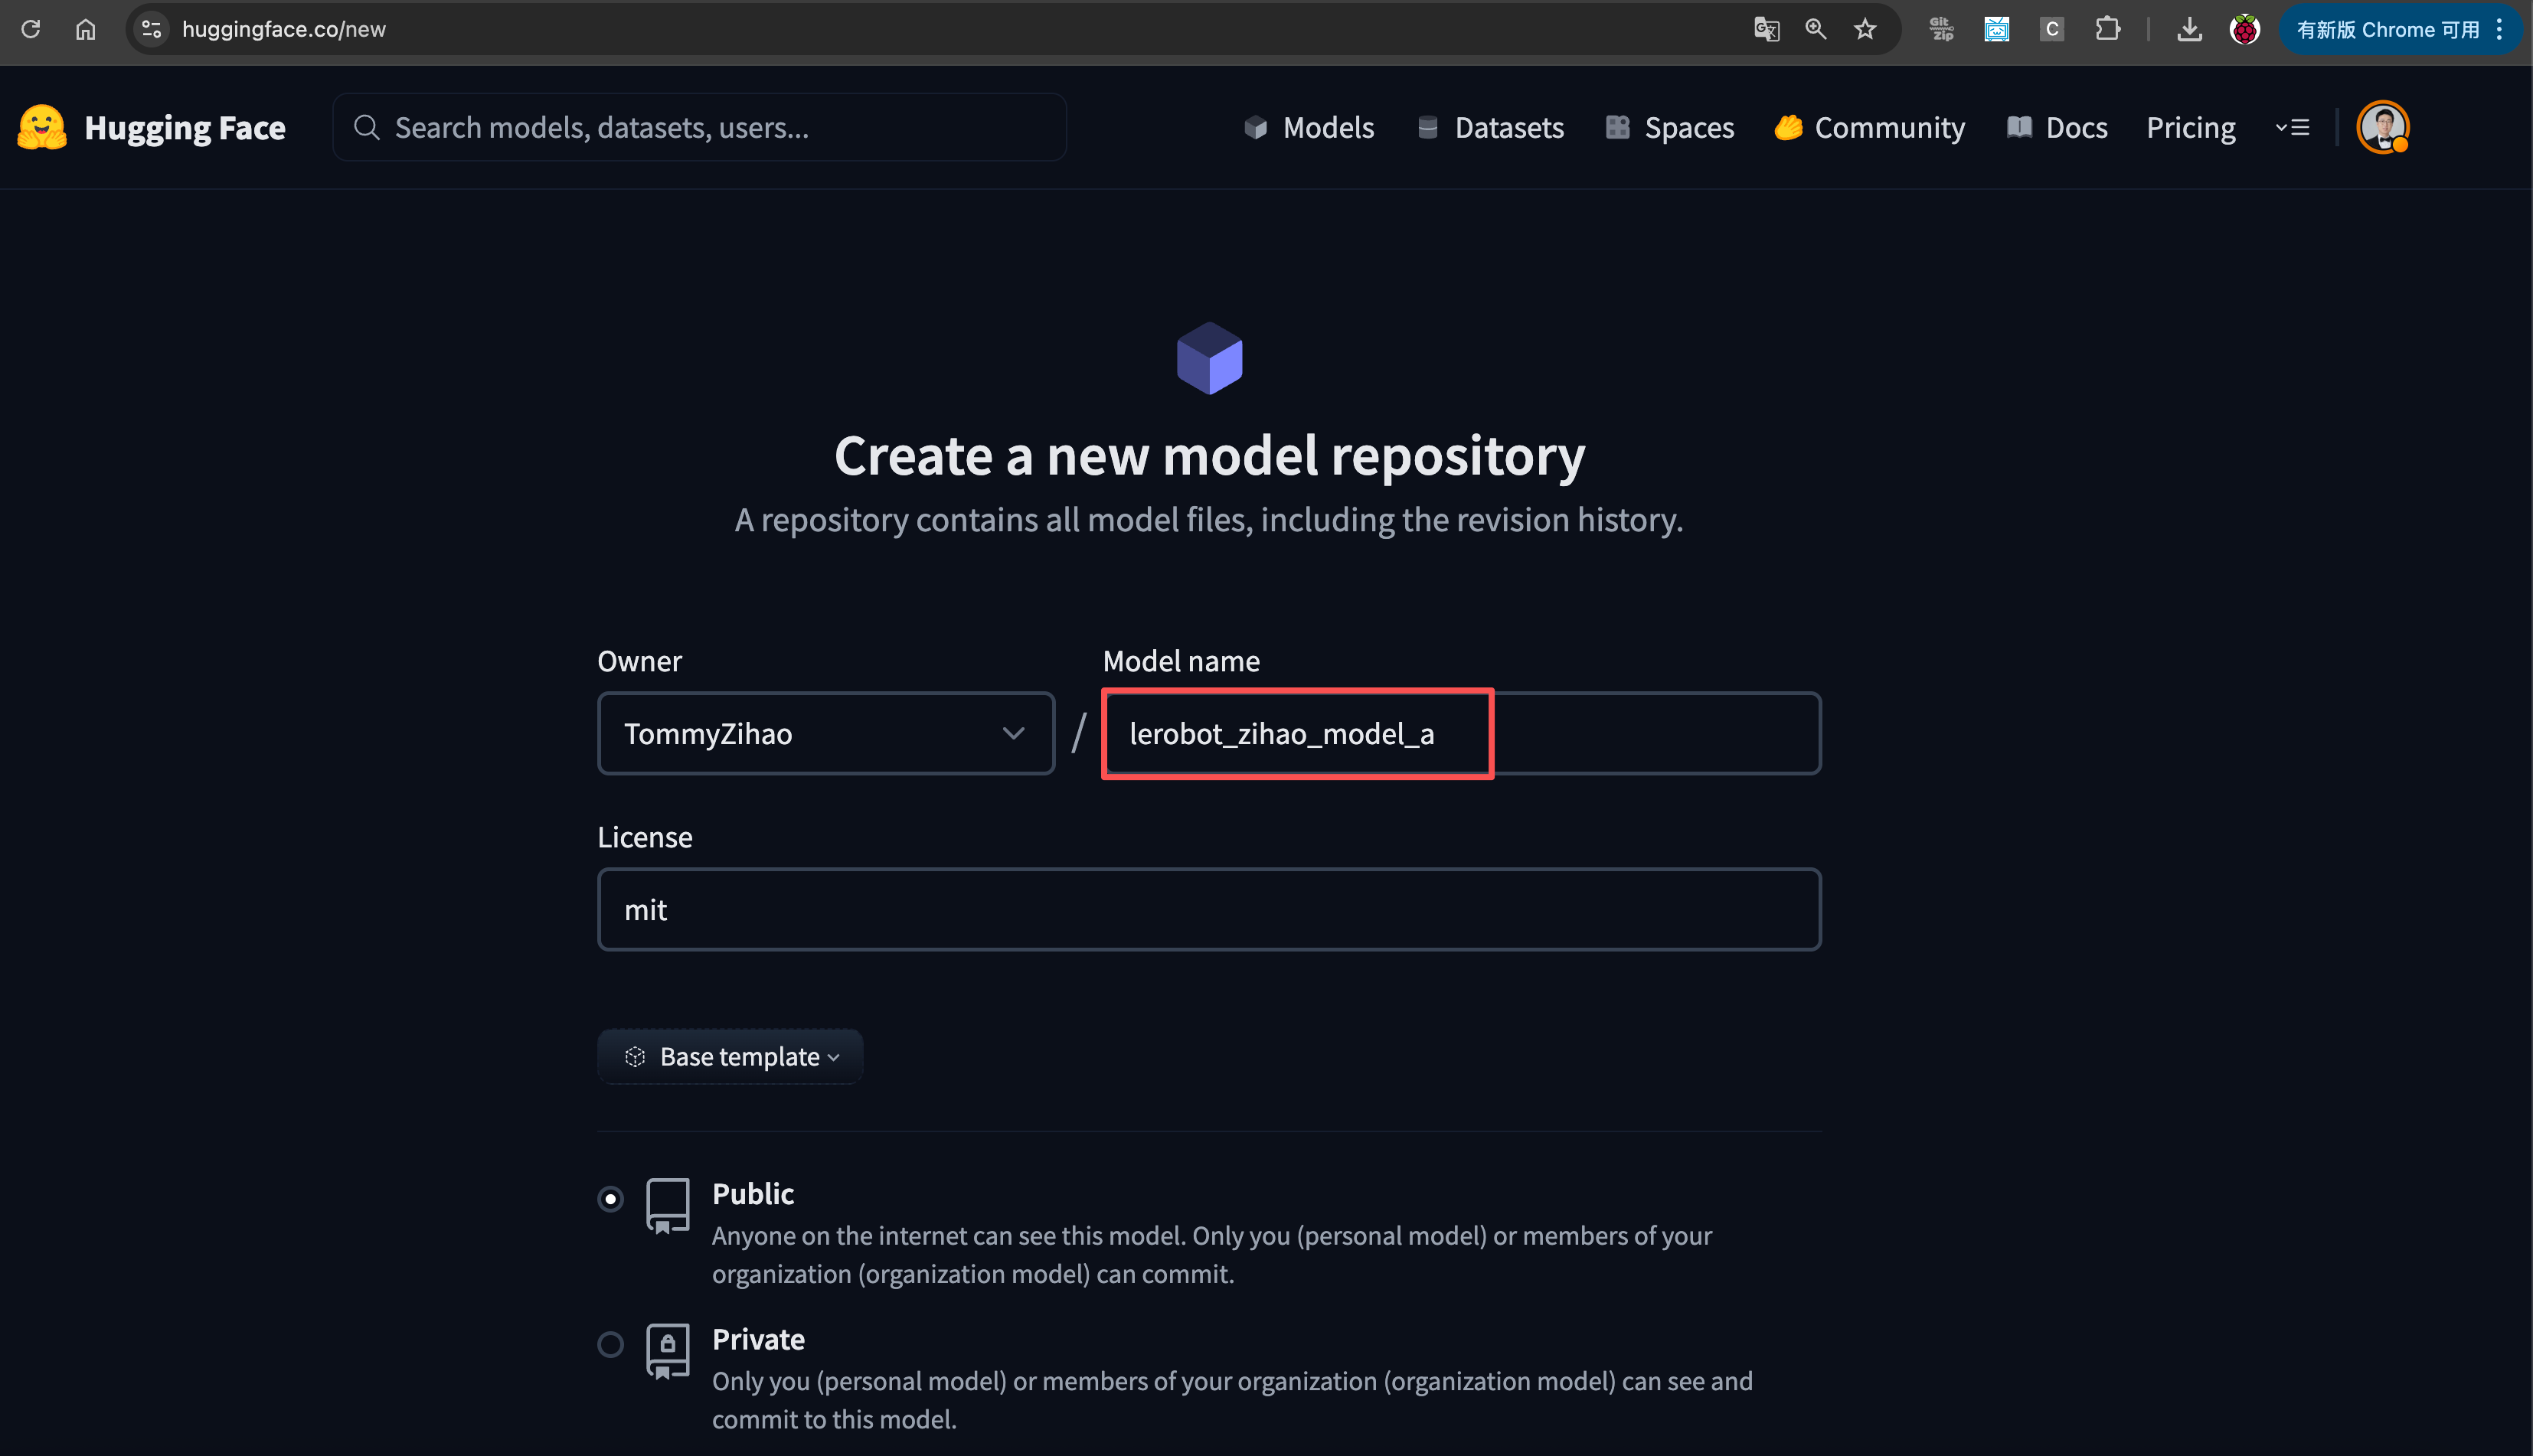Open the Models navigation item
The image size is (2533, 1456).
tap(1309, 127)
